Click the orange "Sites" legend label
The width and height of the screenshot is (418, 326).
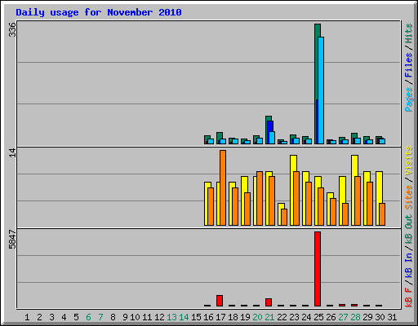[x=409, y=197]
